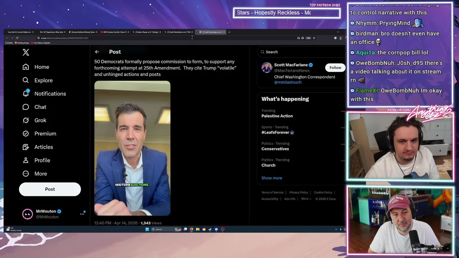
Task: Click the taskbar Search box
Action: pos(166,229)
